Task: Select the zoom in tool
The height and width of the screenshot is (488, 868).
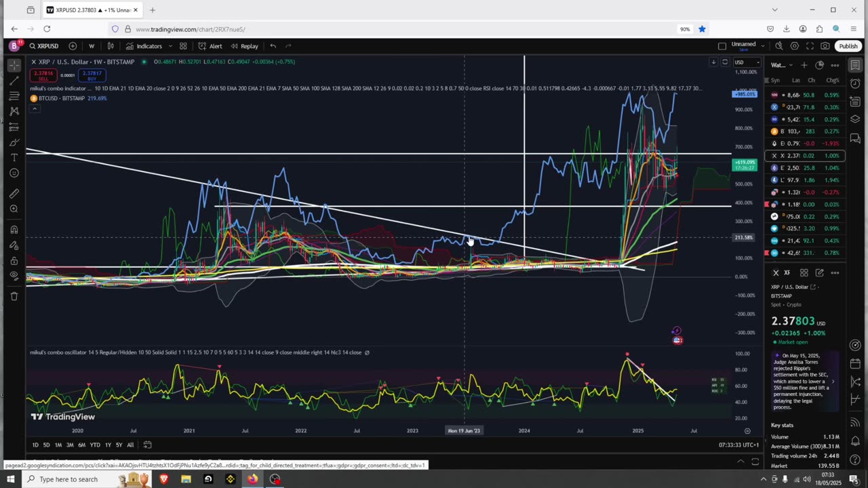Action: point(14,209)
